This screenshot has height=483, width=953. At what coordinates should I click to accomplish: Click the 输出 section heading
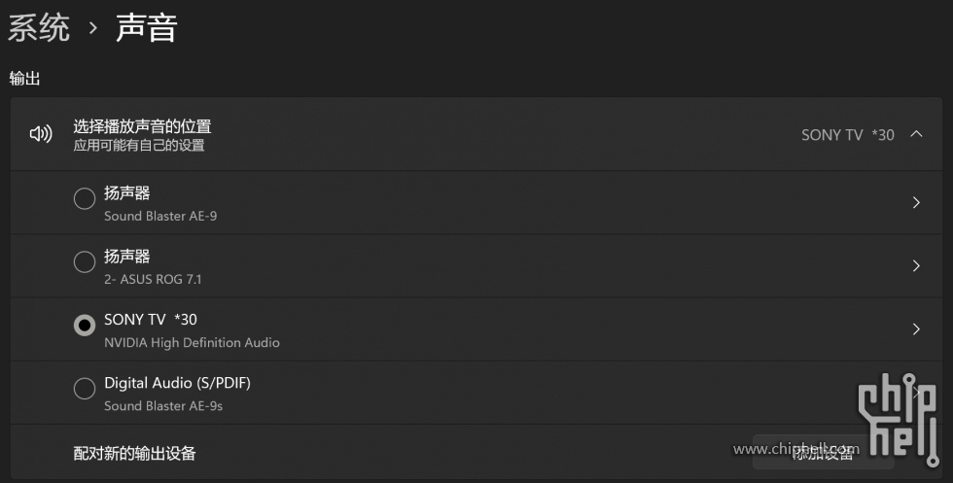(25, 79)
